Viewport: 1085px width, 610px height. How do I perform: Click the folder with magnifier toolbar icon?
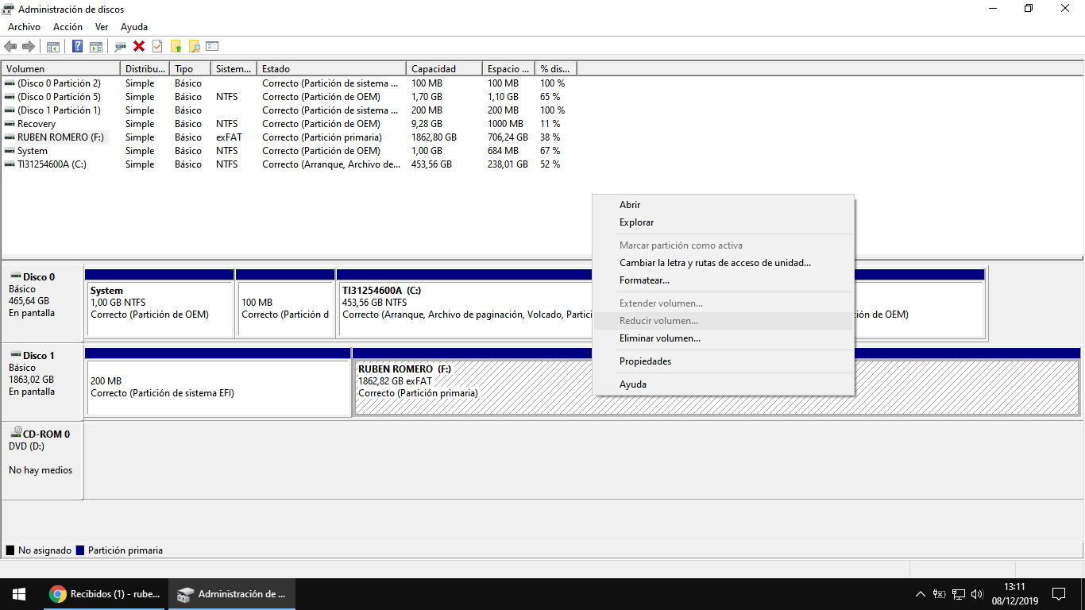pyautogui.click(x=194, y=46)
